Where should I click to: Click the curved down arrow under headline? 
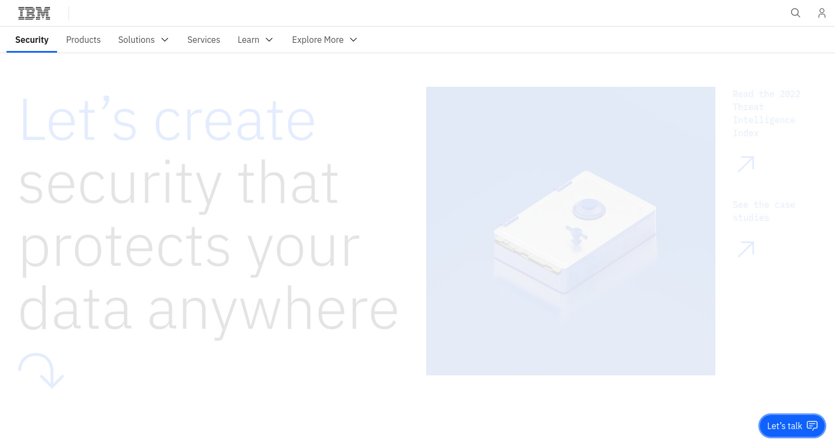click(x=42, y=371)
